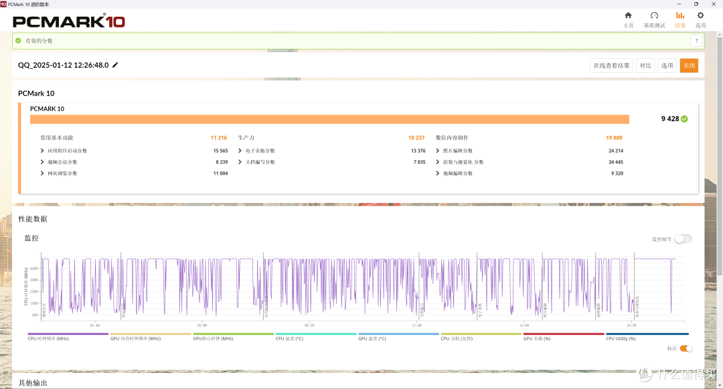Select the GPU核心时钟 (MHz) legend item
Viewport: 723px width, 389px height.
[x=233, y=337]
